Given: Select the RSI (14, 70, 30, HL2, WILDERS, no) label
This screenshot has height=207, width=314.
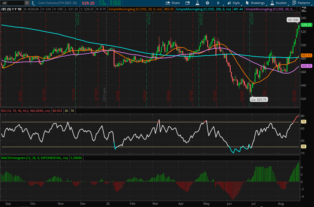Looking at the screenshot, I should click(26, 111).
